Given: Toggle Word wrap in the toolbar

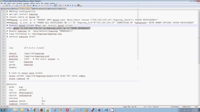Looking at the screenshot, I should click(x=50, y=6).
